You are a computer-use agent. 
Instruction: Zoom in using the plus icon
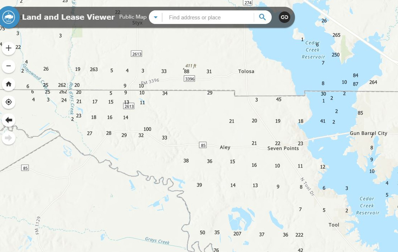[x=8, y=48]
